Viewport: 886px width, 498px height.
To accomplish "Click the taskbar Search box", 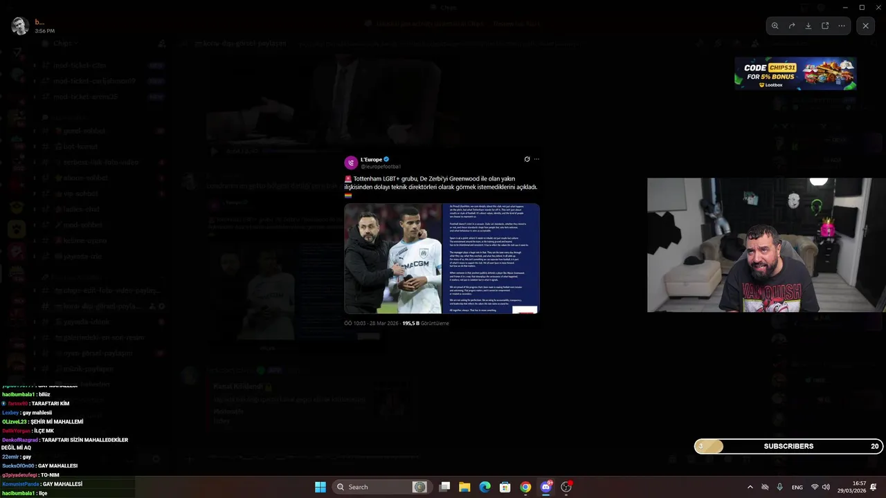I will (x=381, y=487).
